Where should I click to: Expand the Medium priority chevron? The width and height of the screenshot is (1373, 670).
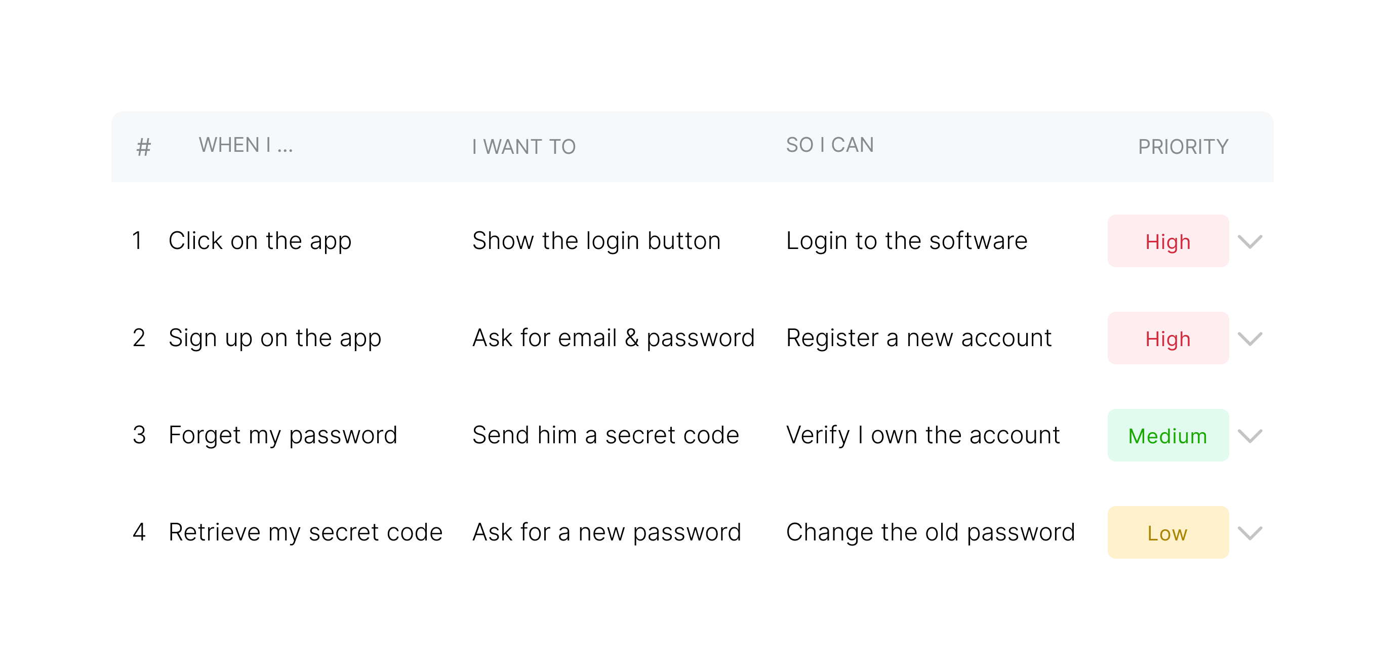coord(1249,436)
